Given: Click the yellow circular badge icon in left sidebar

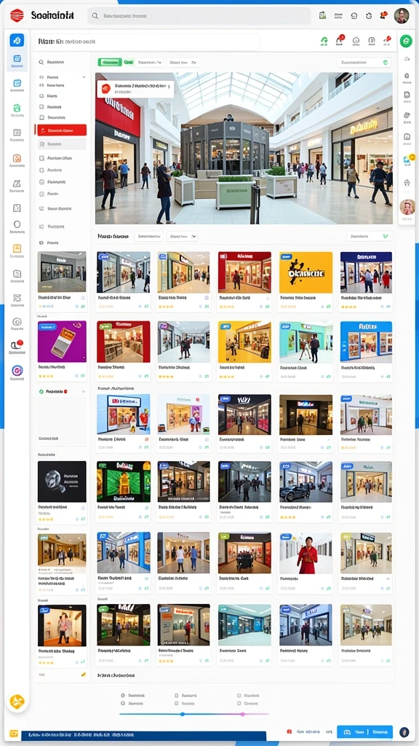Looking at the screenshot, I should pos(17,702).
